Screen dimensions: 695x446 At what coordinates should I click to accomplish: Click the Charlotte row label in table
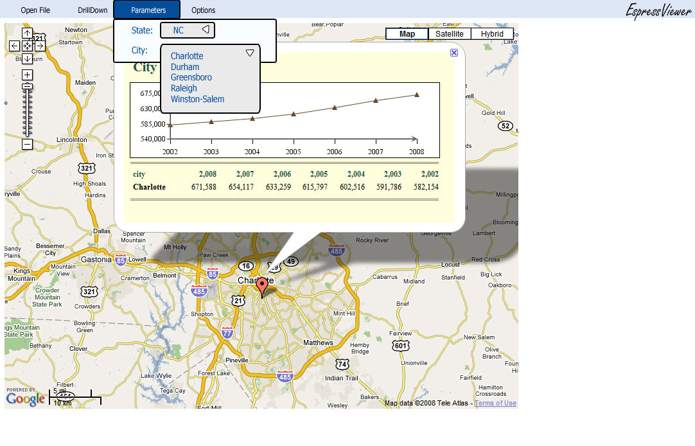pos(150,187)
